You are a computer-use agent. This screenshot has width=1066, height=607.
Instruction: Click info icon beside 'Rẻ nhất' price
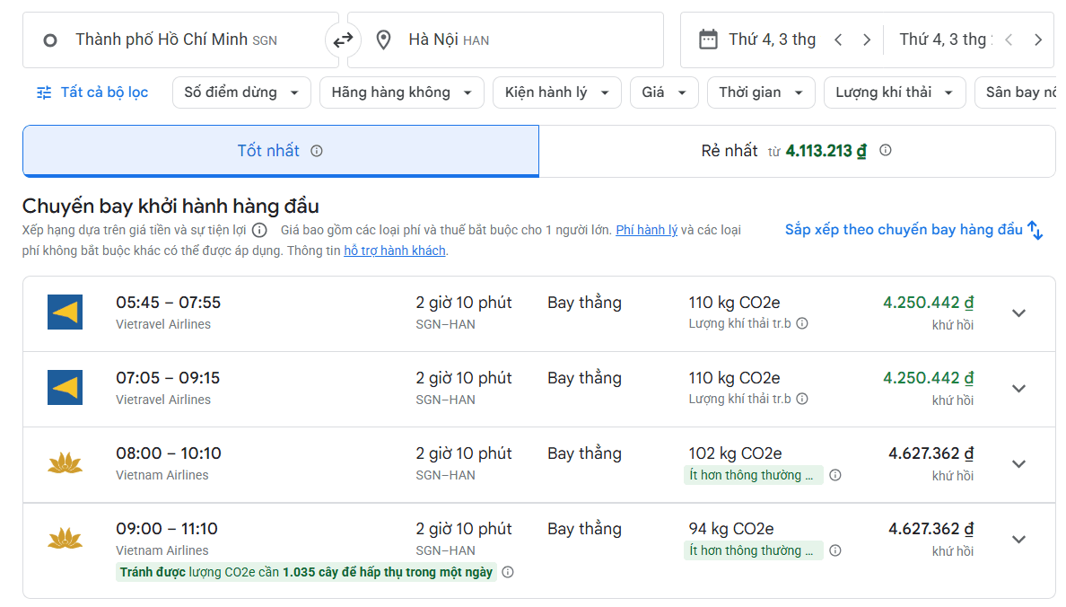pos(885,150)
